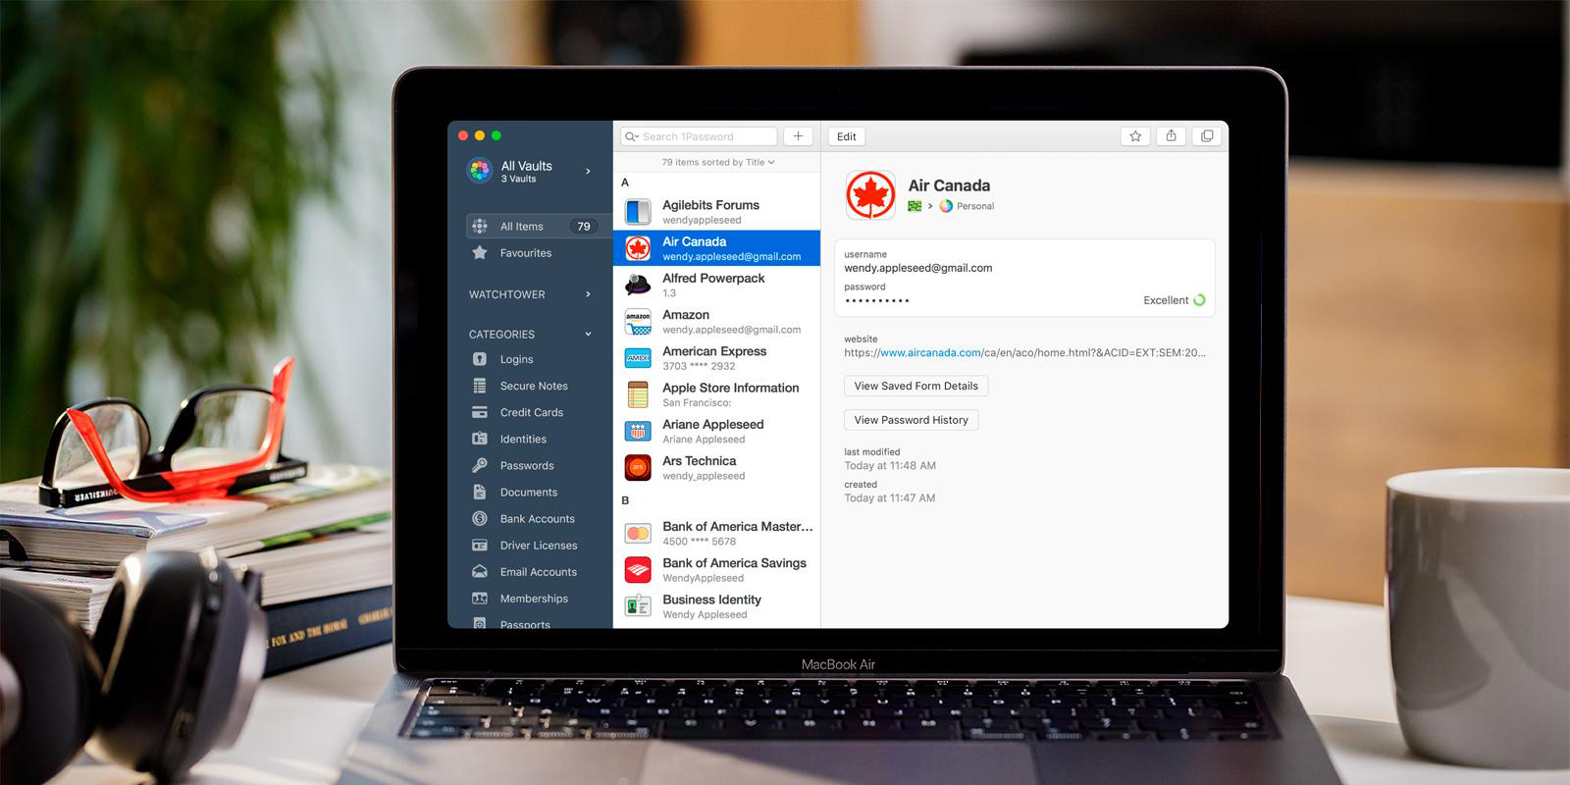Open the Driver Licenses category icon
The width and height of the screenshot is (1570, 785).
480,545
